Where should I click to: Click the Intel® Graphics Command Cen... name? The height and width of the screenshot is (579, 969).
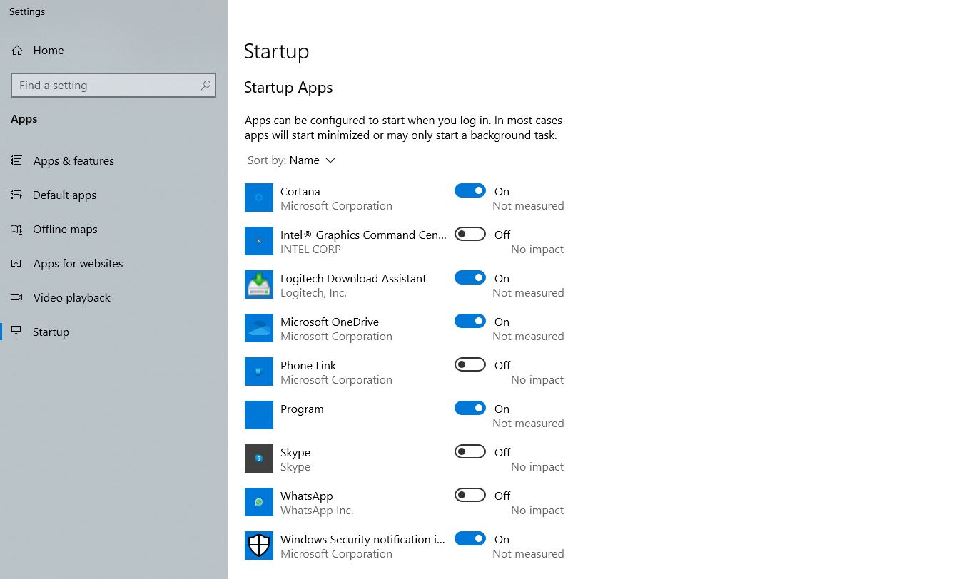tap(363, 235)
